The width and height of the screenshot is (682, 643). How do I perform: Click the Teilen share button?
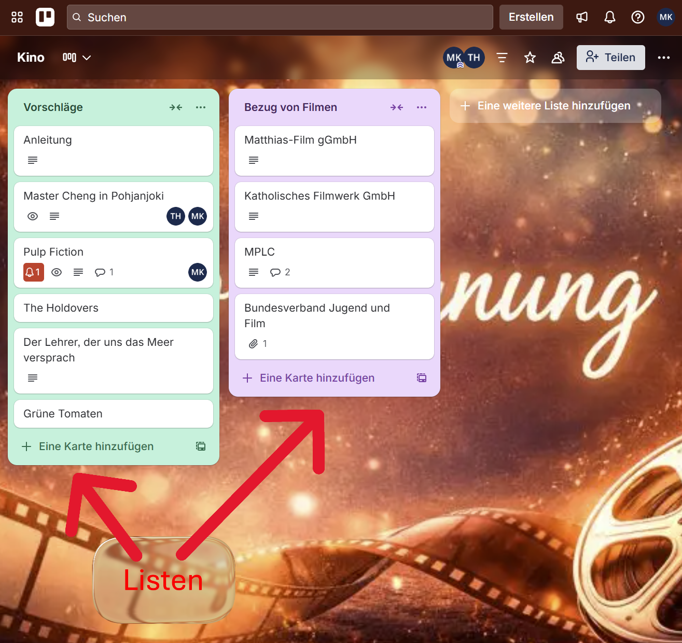pyautogui.click(x=610, y=58)
